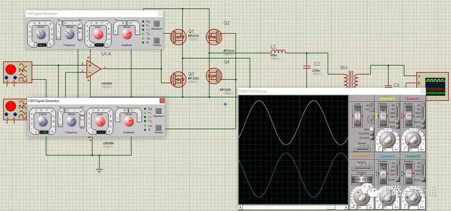Screen dimensions: 451x211
Task: Adjust Channel A AC/DC/GND/OFF coupling slider
Action: [398, 111]
